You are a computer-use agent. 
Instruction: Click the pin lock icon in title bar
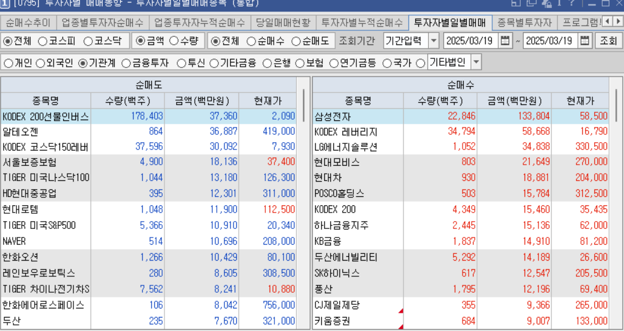[546, 3]
